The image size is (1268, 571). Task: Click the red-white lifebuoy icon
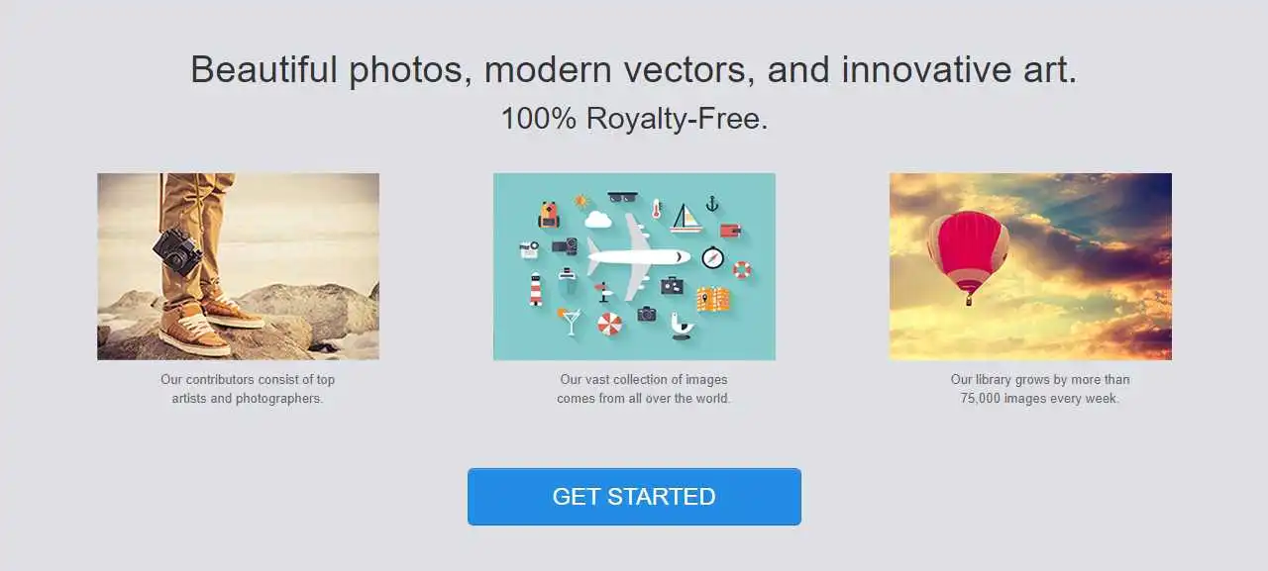coord(742,270)
